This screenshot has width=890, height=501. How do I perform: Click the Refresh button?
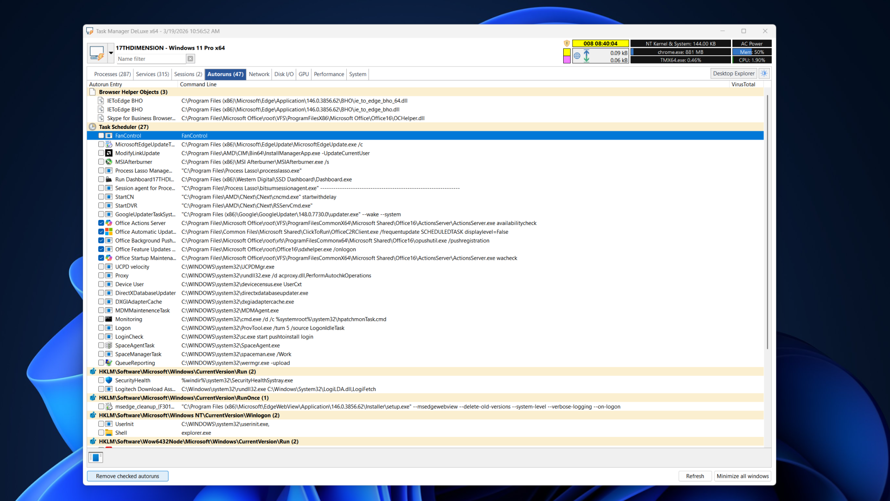point(695,476)
